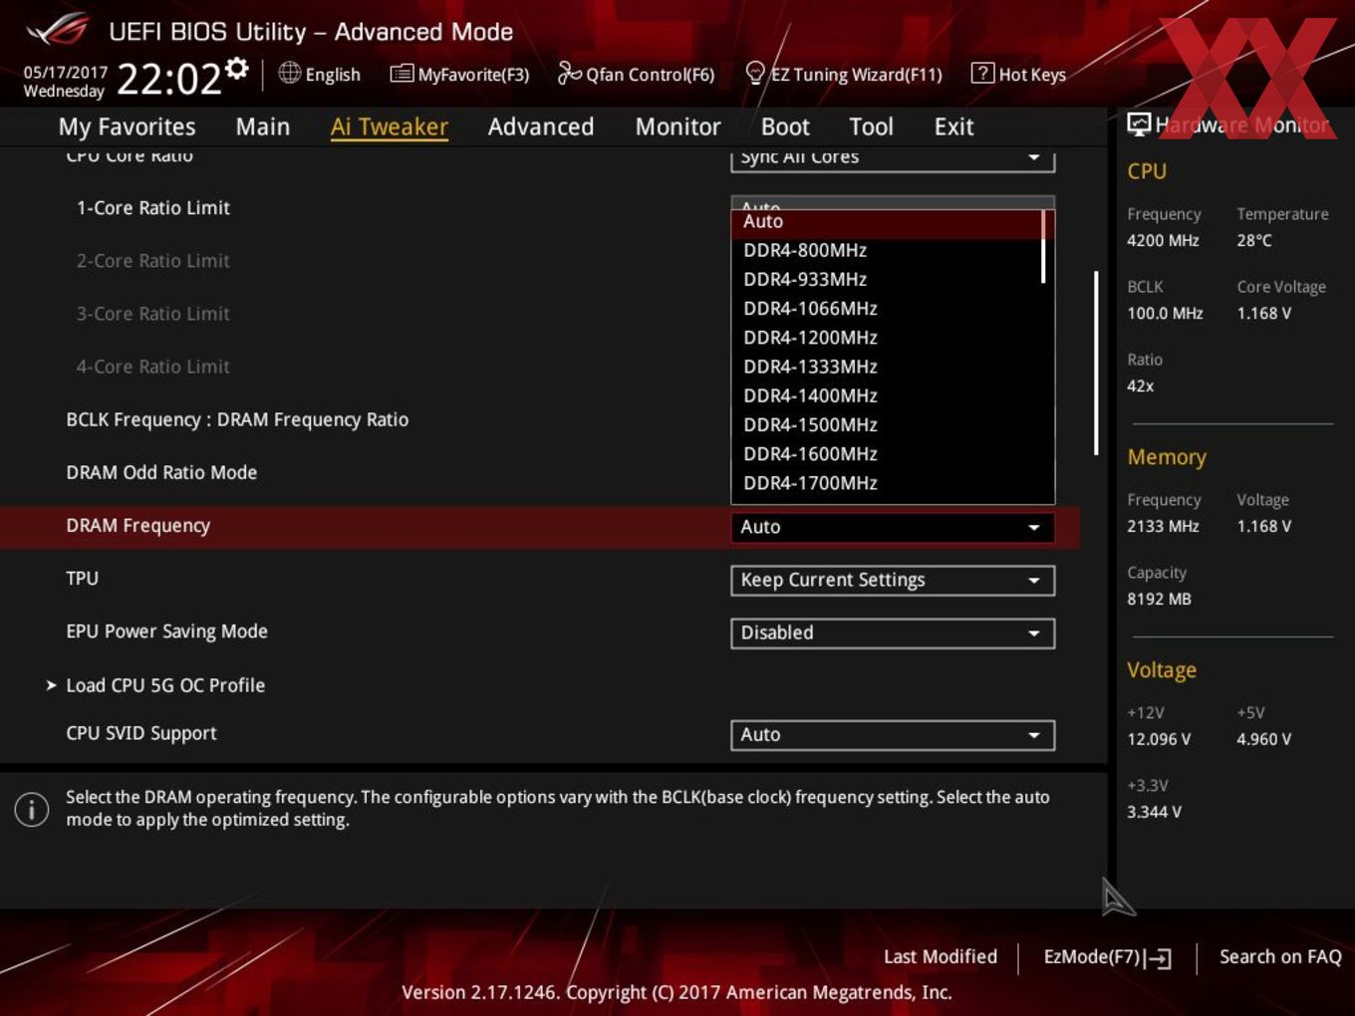Select BCLK Frequency : DRAM Frequency Ratio row
This screenshot has height=1016, width=1355.
pyautogui.click(x=237, y=420)
